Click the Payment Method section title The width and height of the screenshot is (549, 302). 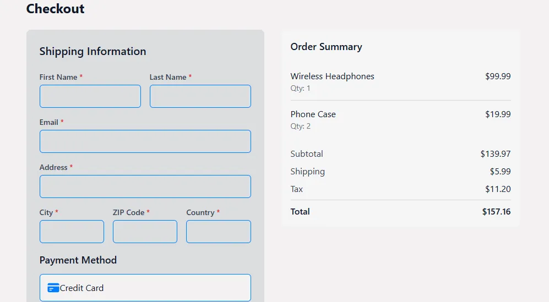coord(78,260)
